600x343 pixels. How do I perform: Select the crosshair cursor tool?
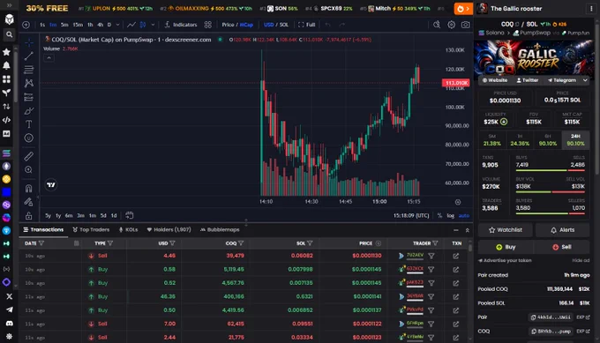[29, 42]
